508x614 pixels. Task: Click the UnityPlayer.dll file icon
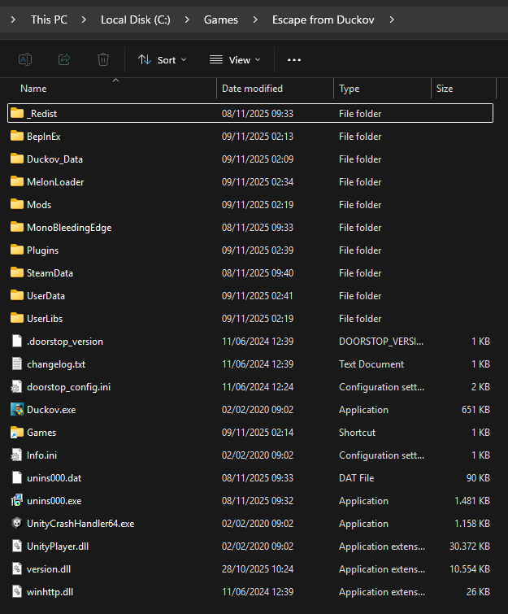pyautogui.click(x=17, y=546)
